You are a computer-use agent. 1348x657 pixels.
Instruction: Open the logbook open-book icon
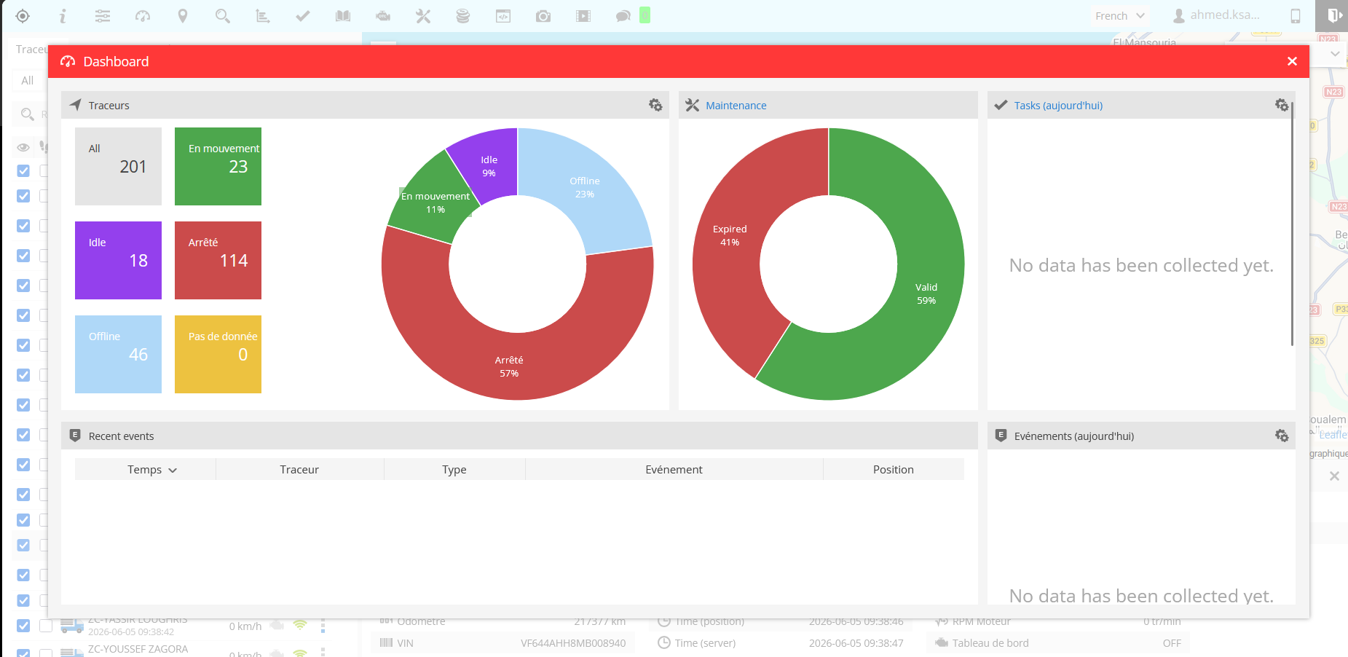[x=343, y=16]
